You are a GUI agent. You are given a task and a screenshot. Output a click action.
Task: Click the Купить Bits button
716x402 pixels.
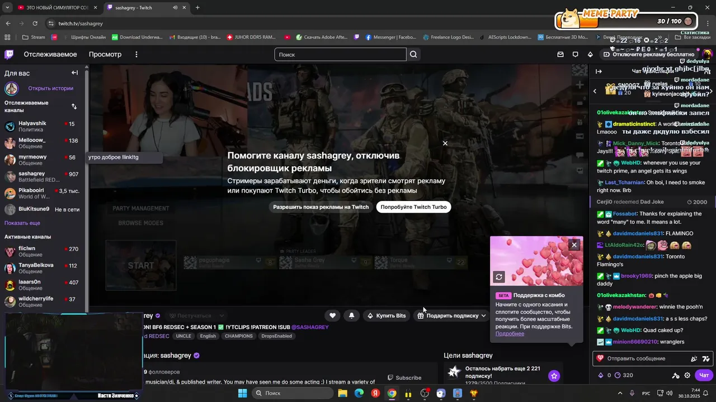386,315
